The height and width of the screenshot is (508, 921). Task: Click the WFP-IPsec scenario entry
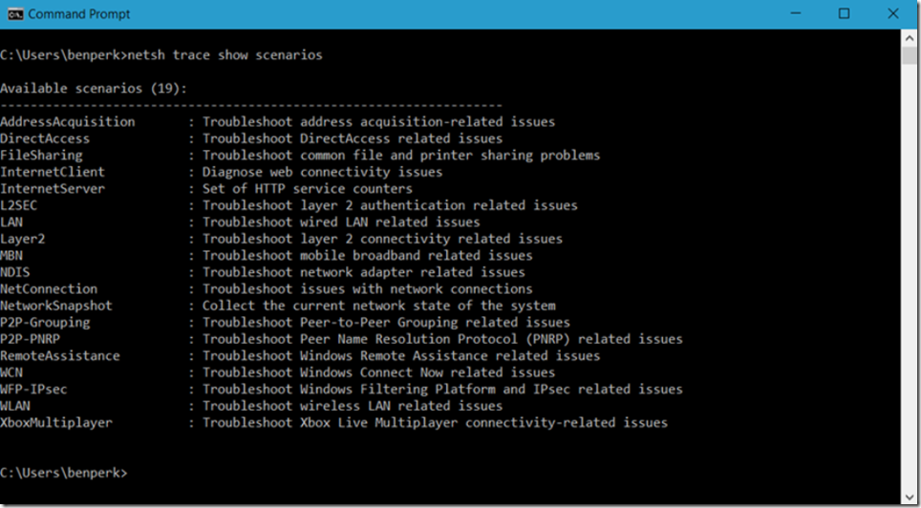(x=341, y=389)
